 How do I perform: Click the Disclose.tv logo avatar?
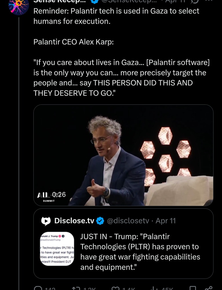(x=46, y=221)
